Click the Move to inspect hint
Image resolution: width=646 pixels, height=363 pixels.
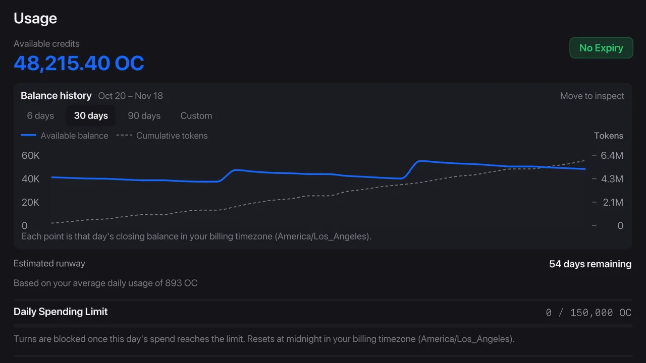(x=592, y=96)
